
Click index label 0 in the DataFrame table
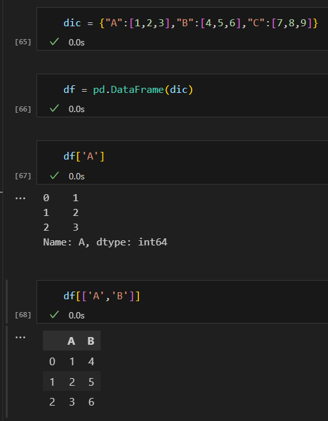tap(53, 361)
